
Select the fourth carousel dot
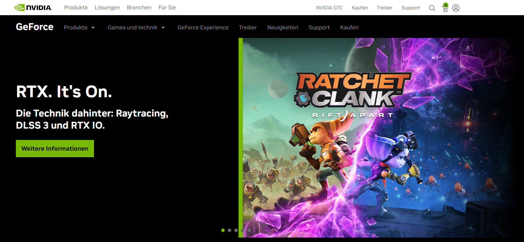point(243,230)
